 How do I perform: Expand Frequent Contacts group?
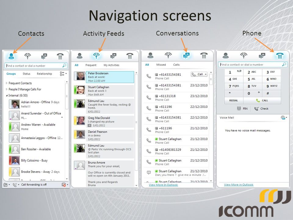pyautogui.click(x=7, y=83)
